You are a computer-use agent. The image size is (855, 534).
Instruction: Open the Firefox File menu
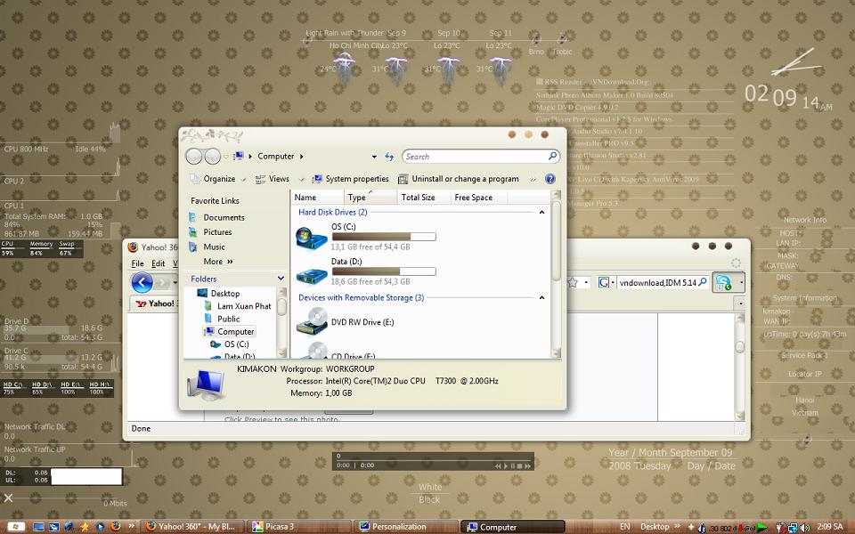pos(137,263)
